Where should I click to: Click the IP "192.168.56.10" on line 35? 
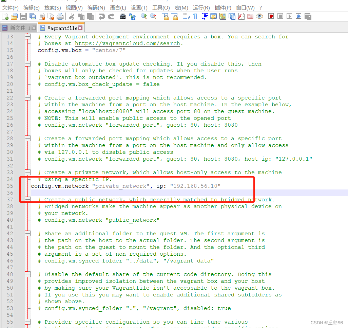(195, 186)
